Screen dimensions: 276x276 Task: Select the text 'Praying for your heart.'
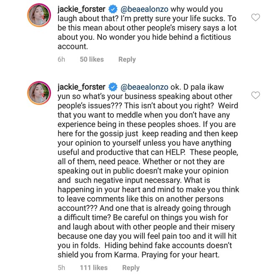coord(180,255)
